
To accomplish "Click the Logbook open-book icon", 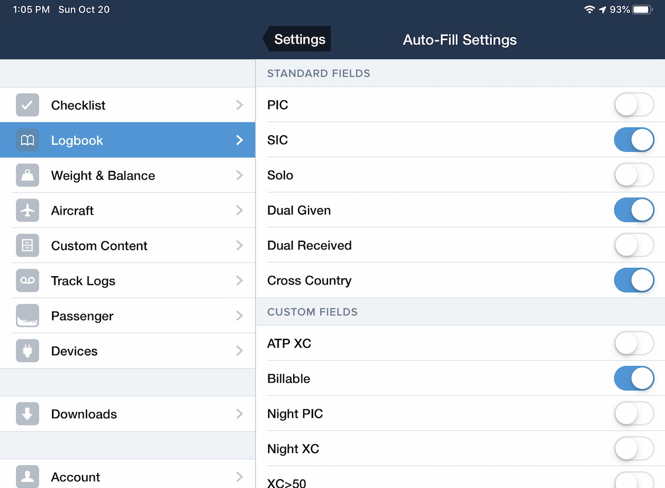I will 27,140.
